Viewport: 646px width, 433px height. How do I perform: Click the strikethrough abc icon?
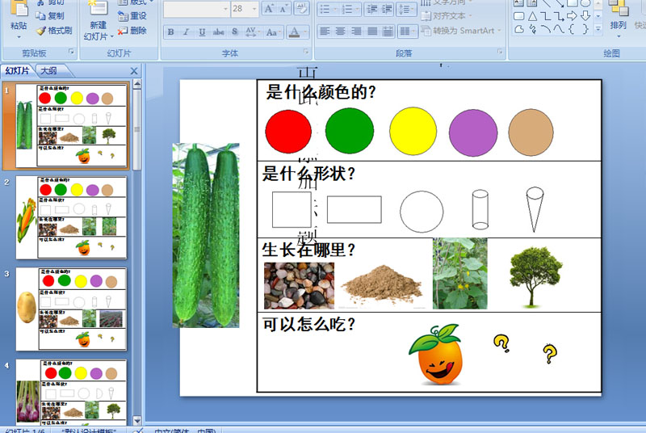click(218, 32)
